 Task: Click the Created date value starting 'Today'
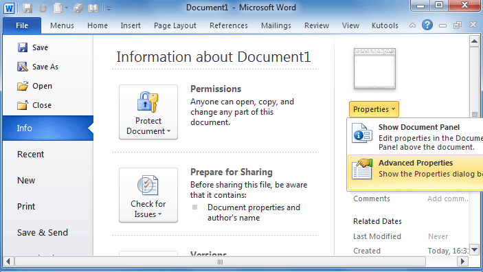448,251
